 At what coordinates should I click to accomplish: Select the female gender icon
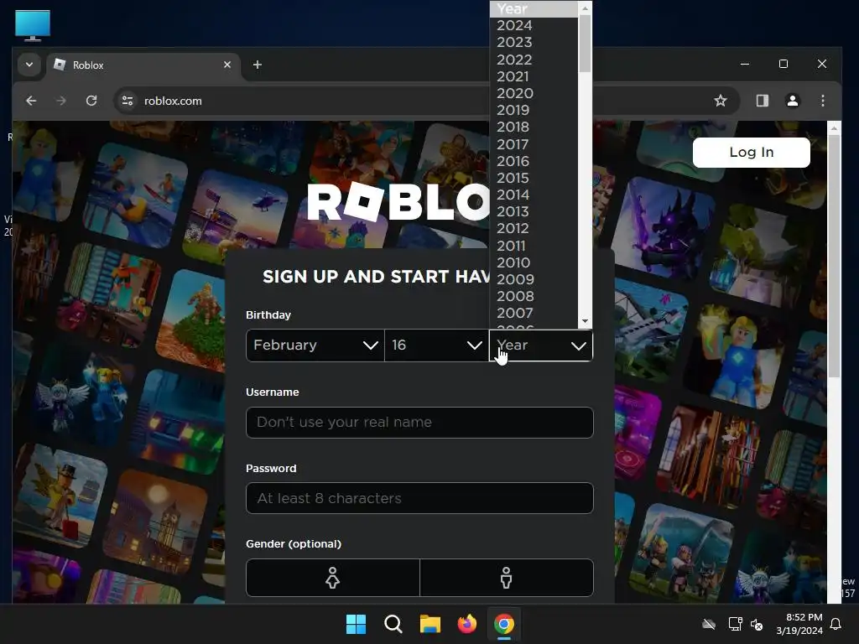point(332,578)
